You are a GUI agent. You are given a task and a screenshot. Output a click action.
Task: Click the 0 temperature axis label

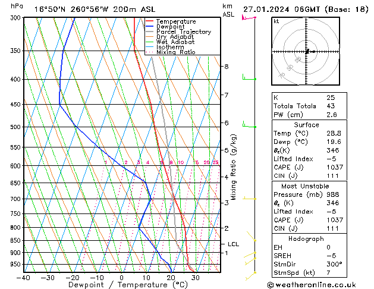point(122,278)
